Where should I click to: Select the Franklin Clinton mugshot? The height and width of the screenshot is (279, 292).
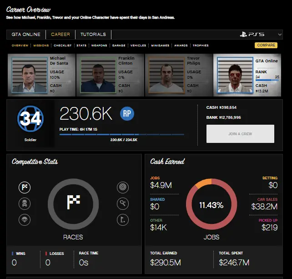coord(98,75)
